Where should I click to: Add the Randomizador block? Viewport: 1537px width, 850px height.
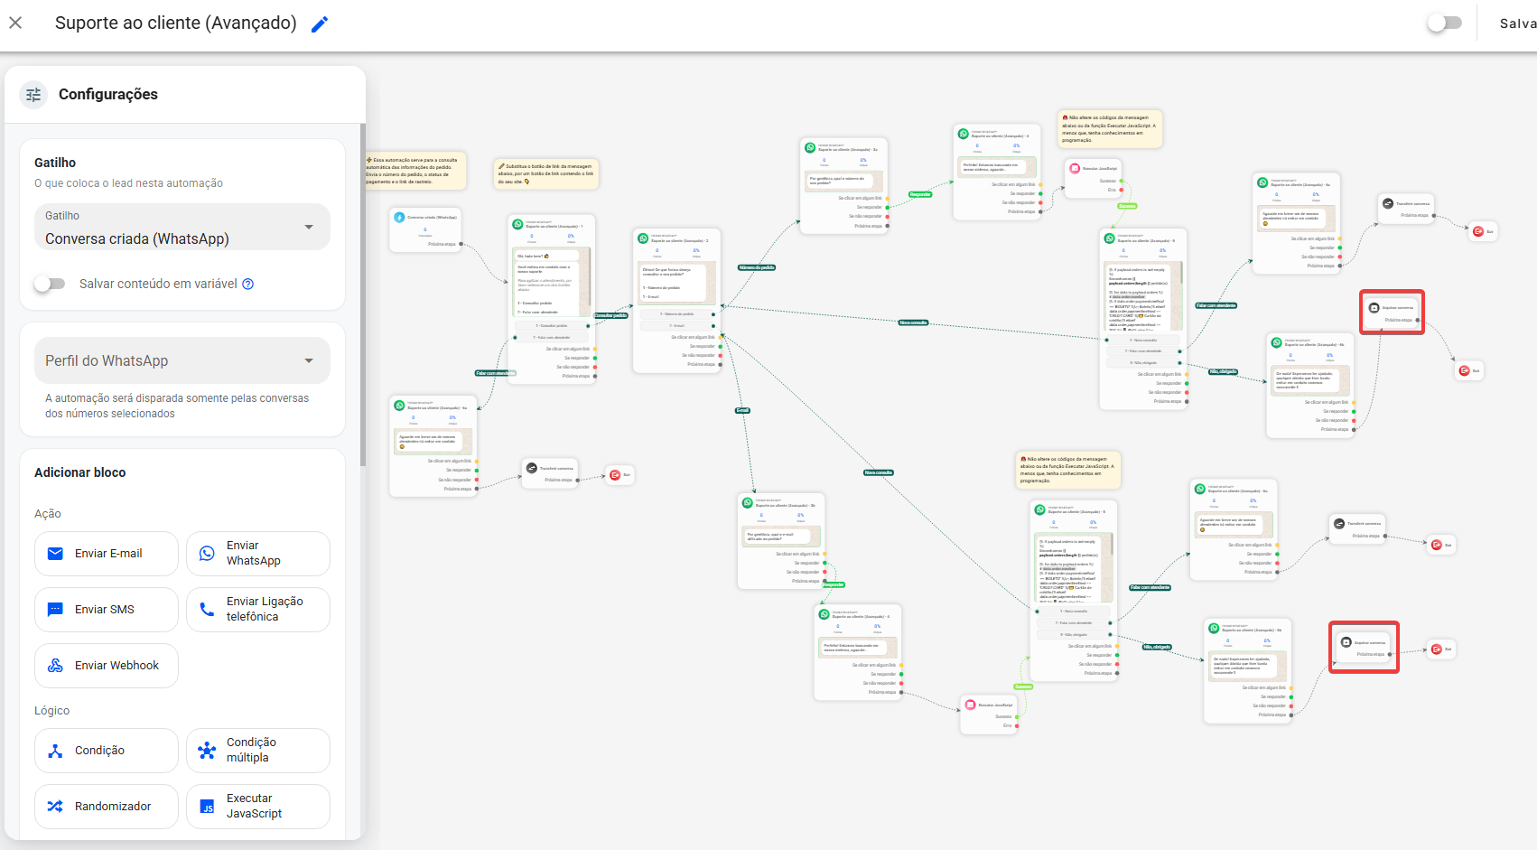107,807
